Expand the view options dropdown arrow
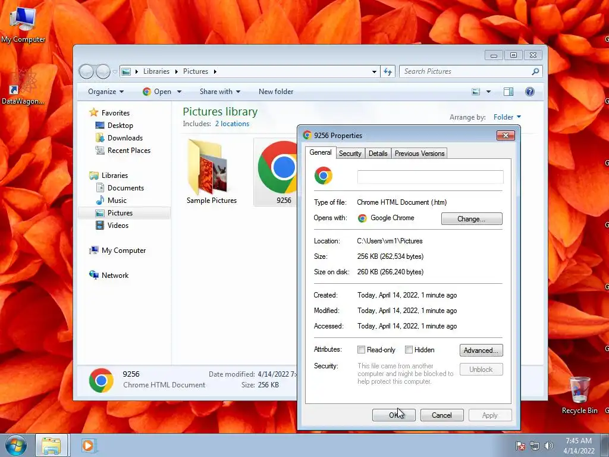The height and width of the screenshot is (457, 609). pyautogui.click(x=489, y=92)
